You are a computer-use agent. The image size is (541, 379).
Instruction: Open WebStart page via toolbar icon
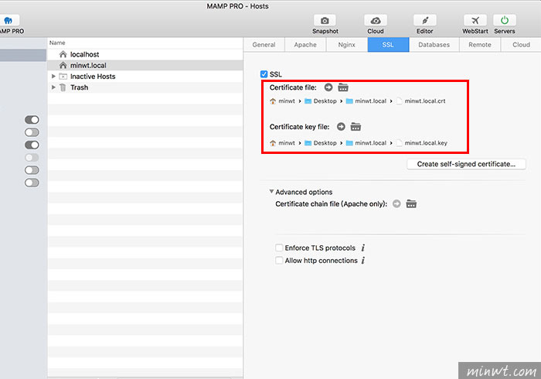coord(475,21)
